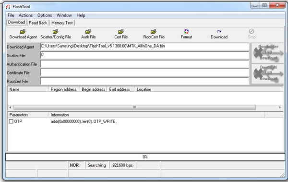
Task: Open the File menu
Action: pyautogui.click(x=11, y=15)
